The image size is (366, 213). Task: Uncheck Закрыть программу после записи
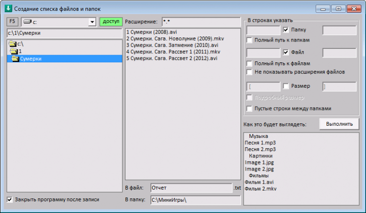coord(10,199)
